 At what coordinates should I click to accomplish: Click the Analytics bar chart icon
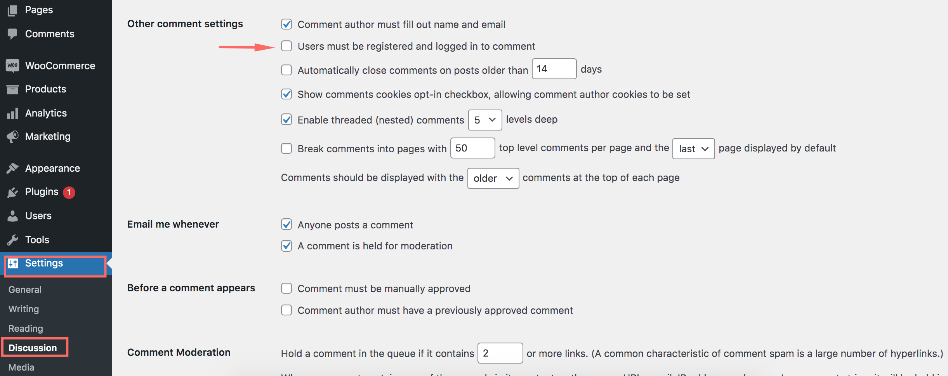coord(12,113)
